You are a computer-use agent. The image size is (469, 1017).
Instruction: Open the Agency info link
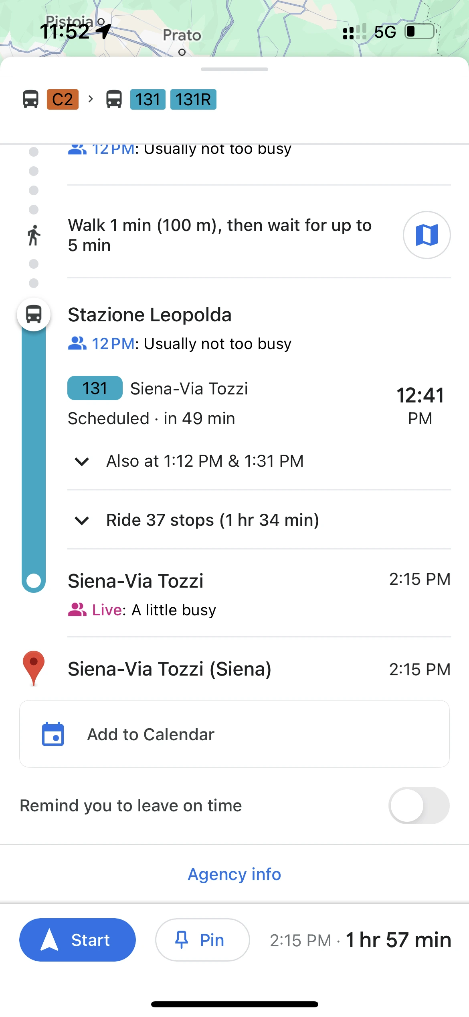click(x=234, y=874)
